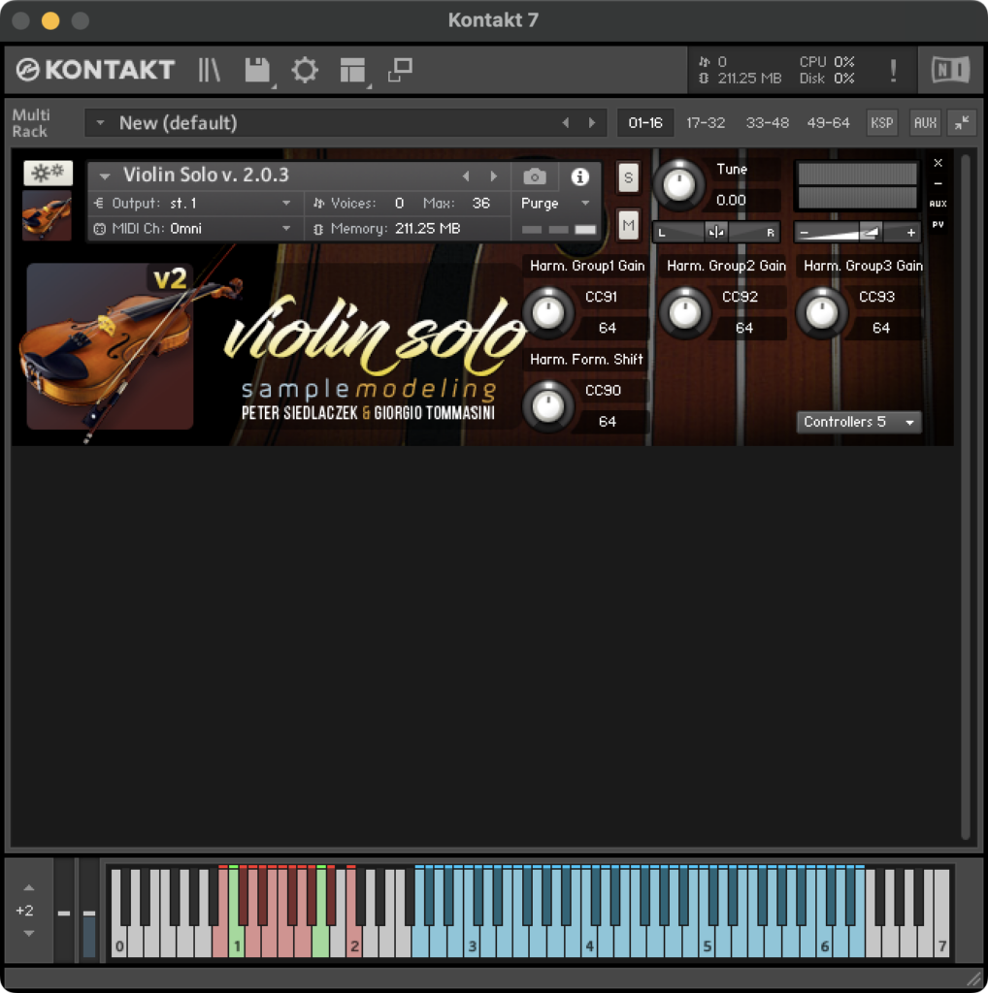The image size is (988, 993).
Task: Click the Harm. Form. Shift CC90 knob
Action: pos(548,406)
